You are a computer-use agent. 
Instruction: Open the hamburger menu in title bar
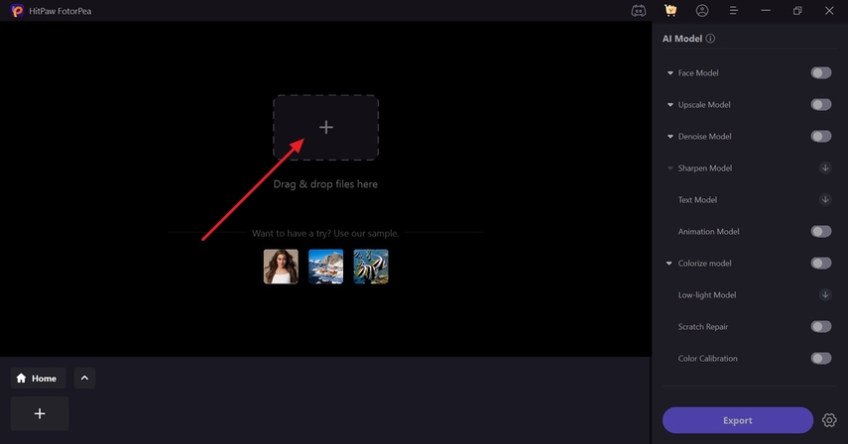click(x=734, y=11)
